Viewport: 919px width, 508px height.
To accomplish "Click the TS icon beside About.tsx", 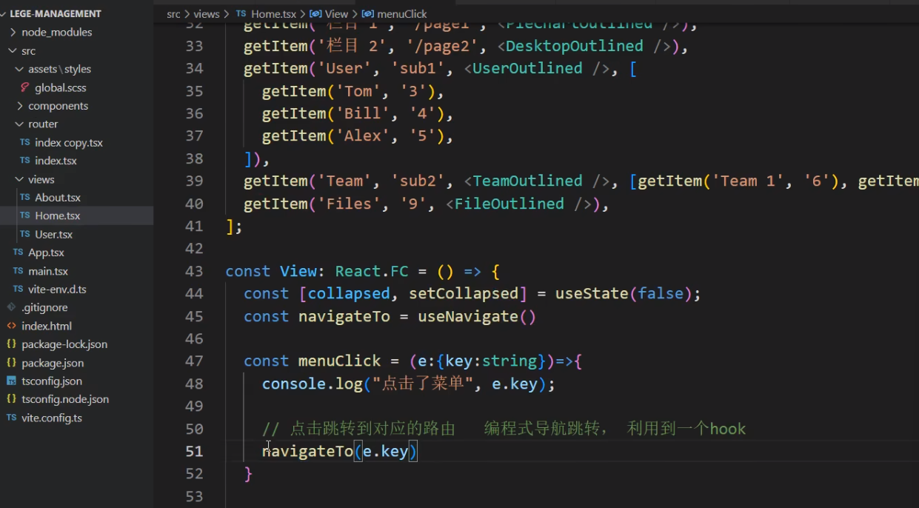I will pyautogui.click(x=25, y=198).
